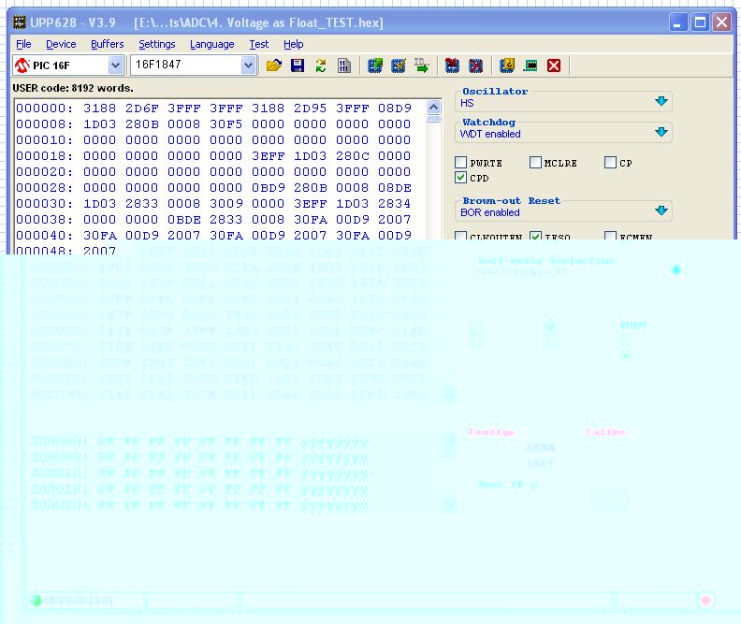Open the Device menu
Image resolution: width=741 pixels, height=624 pixels.
(61, 44)
